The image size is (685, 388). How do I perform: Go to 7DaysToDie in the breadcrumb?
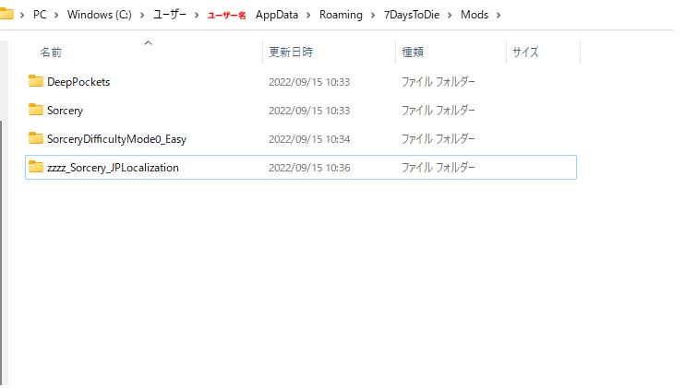pos(412,15)
